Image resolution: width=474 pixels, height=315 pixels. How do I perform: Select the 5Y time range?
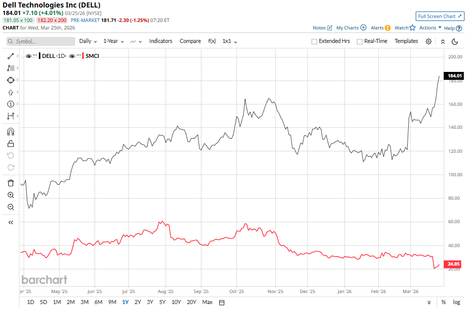tap(162, 302)
